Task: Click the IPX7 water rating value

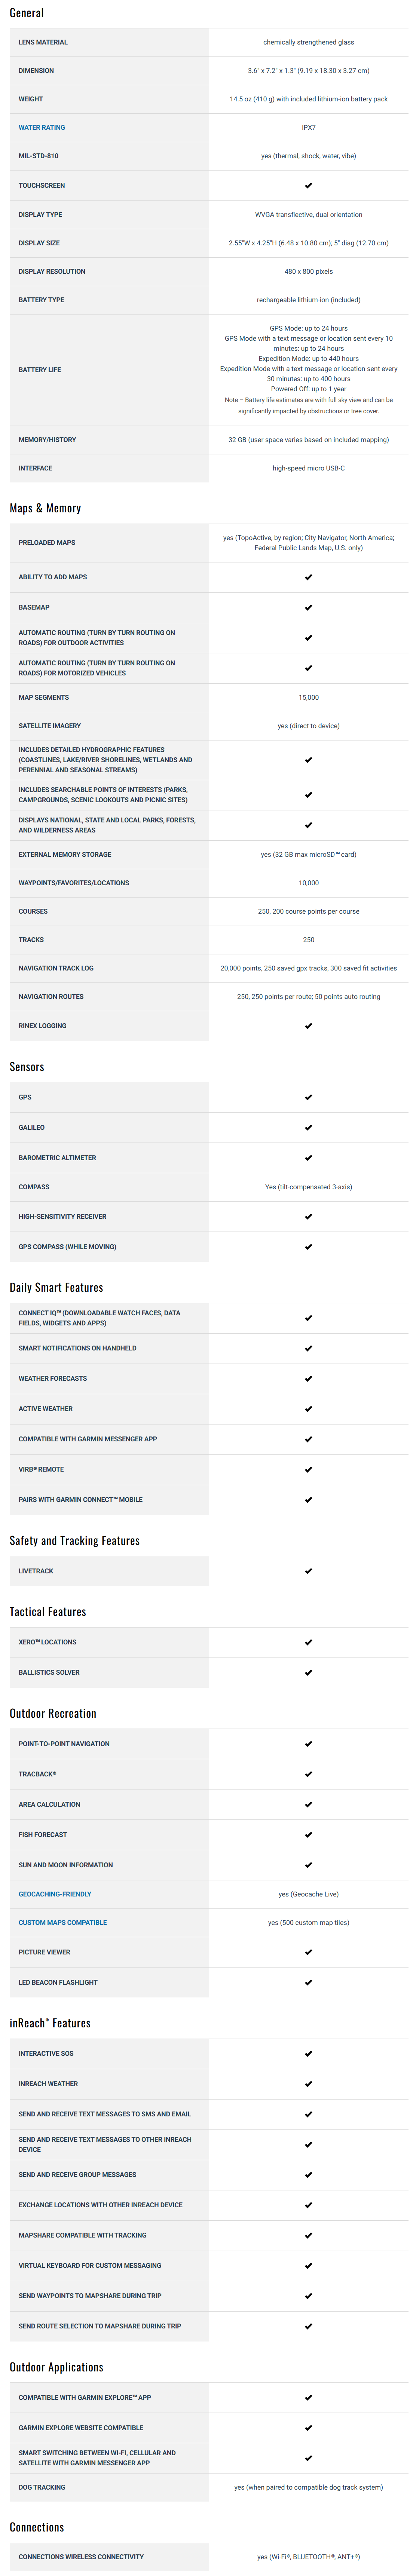Action: tap(308, 128)
